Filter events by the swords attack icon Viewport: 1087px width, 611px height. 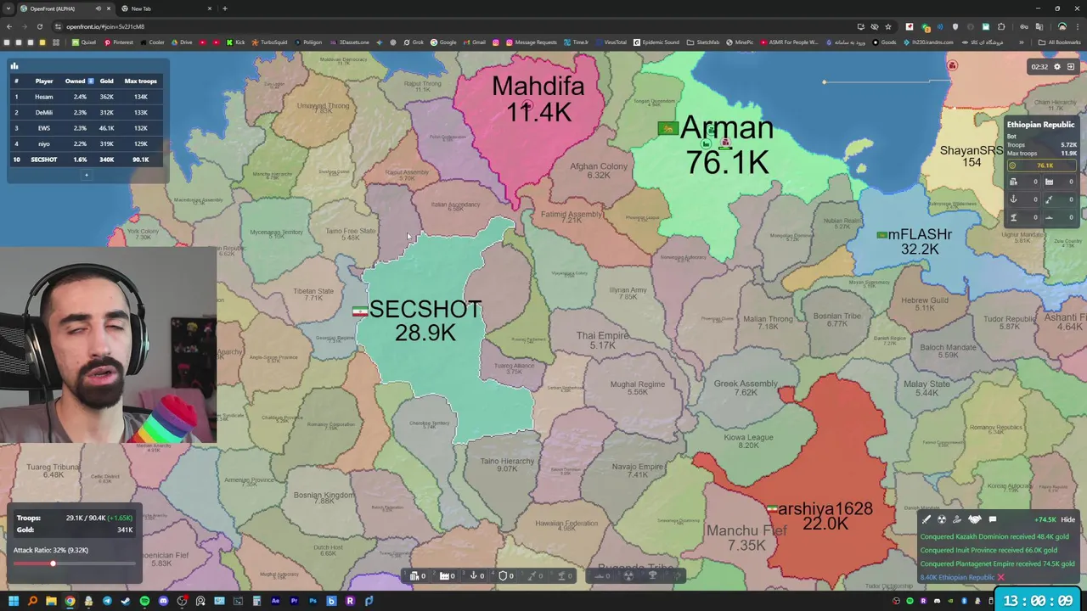click(x=926, y=519)
